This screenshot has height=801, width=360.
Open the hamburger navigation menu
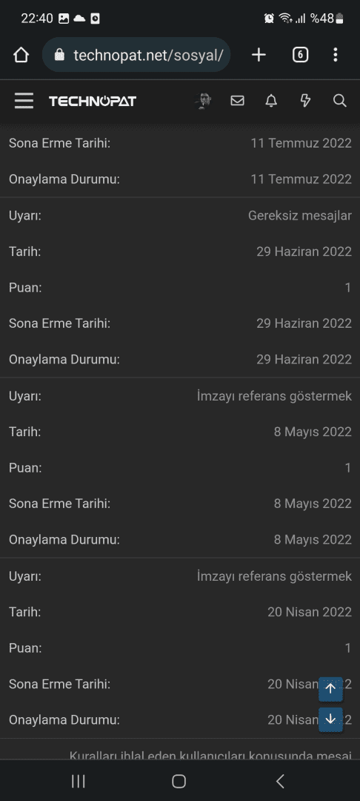click(x=24, y=101)
